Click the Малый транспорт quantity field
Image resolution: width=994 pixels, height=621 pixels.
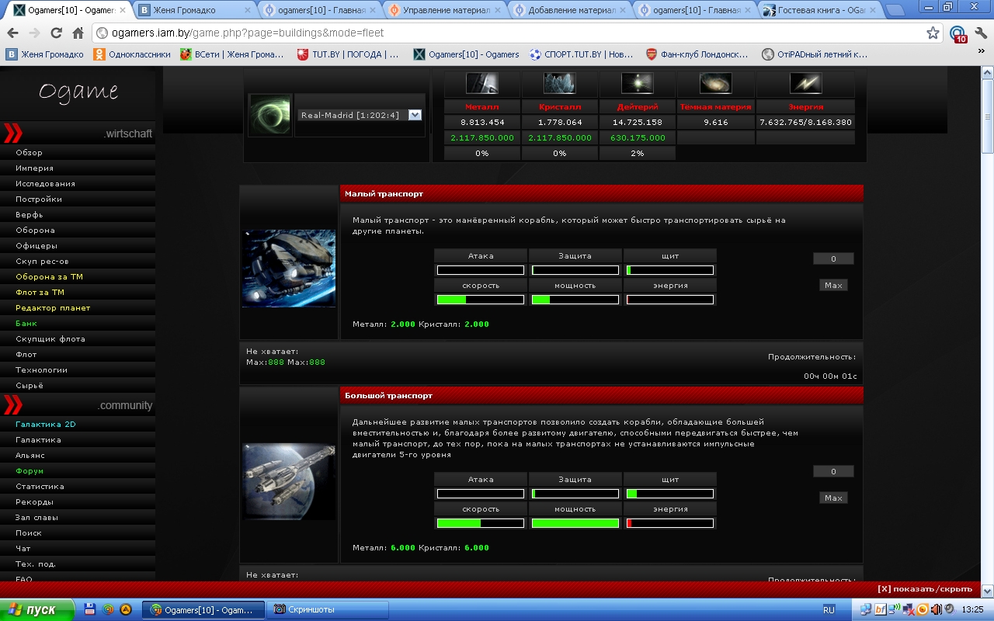833,259
